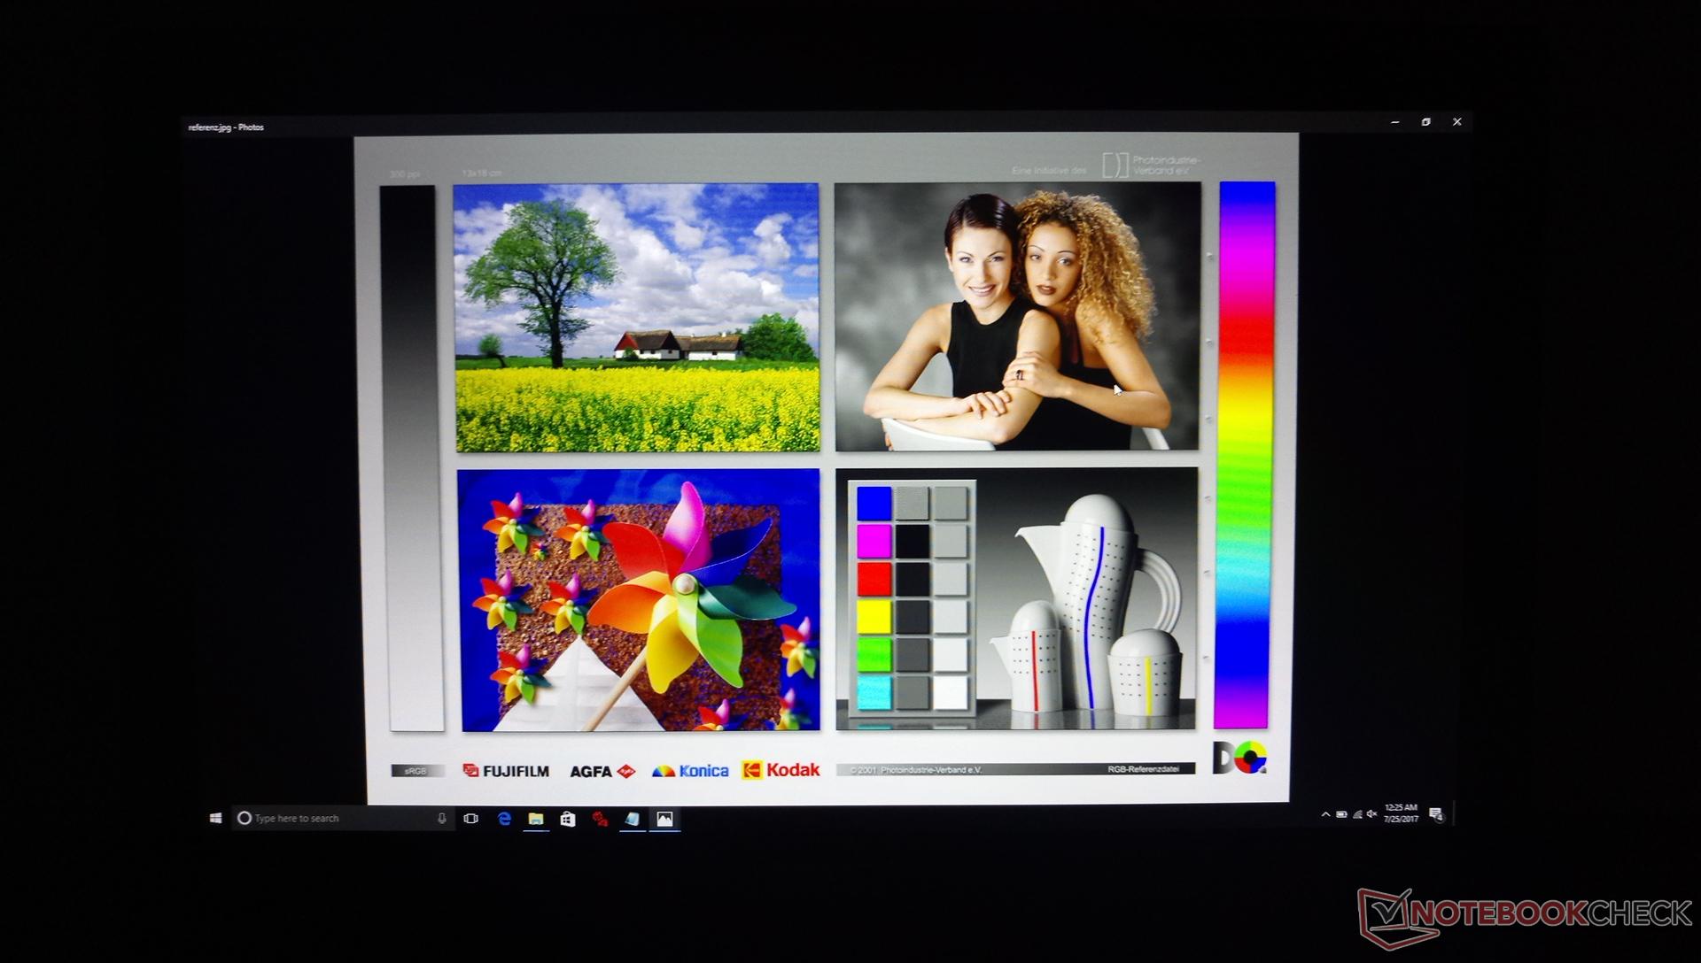
Task: Open the Windows Start menu
Action: (215, 819)
